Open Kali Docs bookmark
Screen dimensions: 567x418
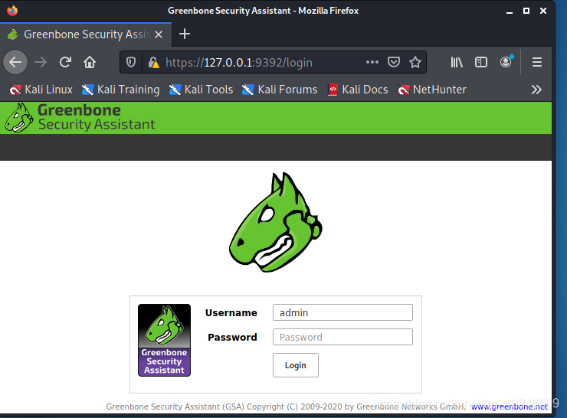coord(358,90)
